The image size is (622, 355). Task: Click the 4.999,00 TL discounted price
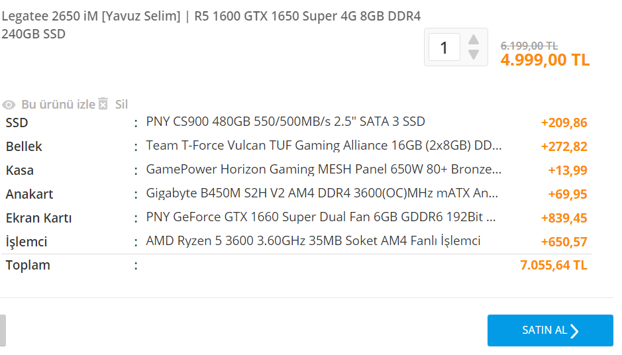coord(544,60)
